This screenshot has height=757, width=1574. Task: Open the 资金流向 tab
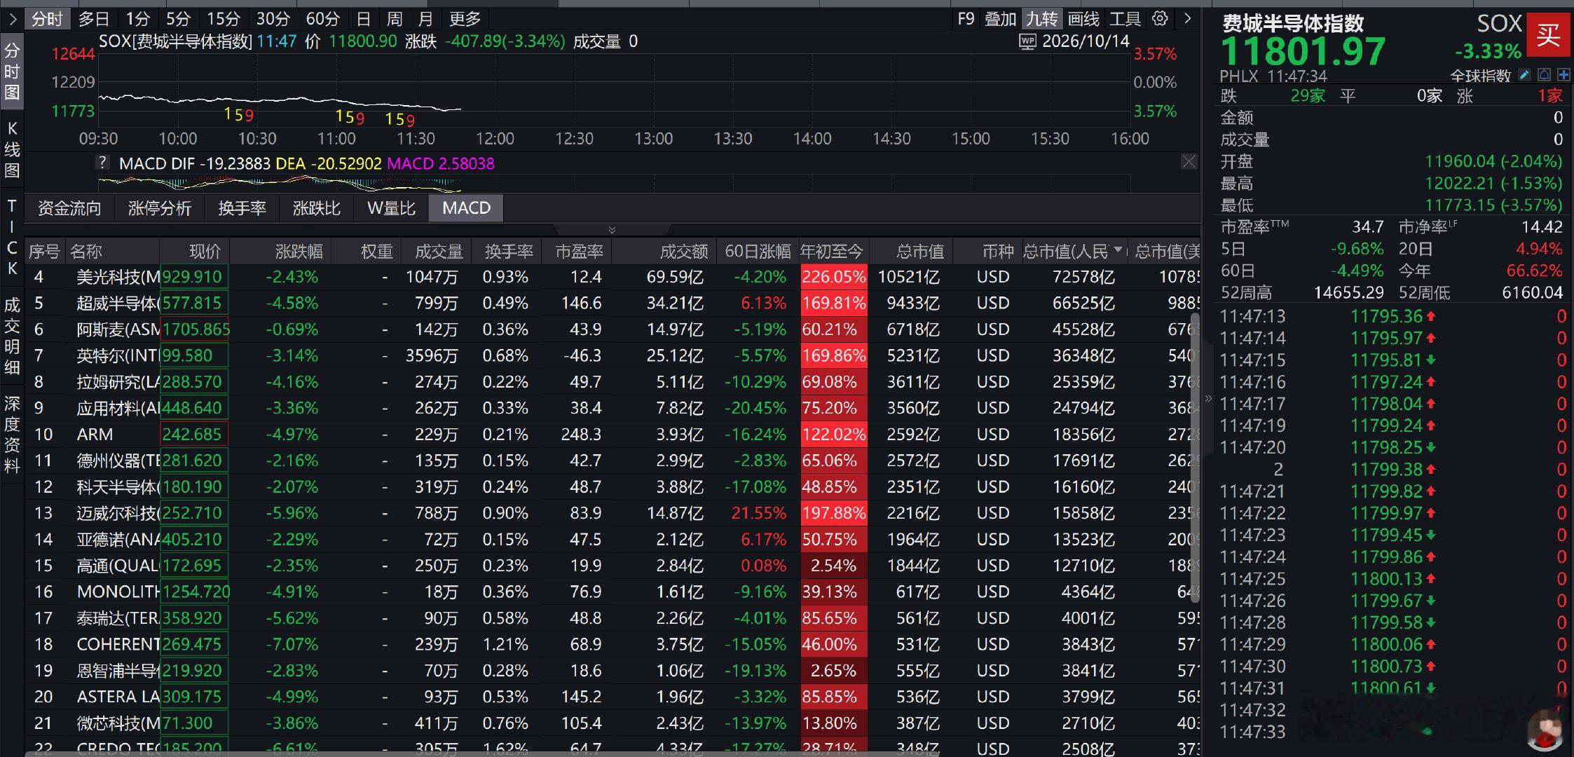[x=69, y=208]
